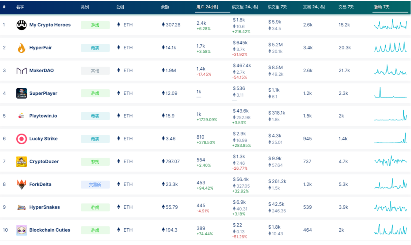Sort by 活动 7天 column header
The image size is (411, 245).
(x=382, y=7)
